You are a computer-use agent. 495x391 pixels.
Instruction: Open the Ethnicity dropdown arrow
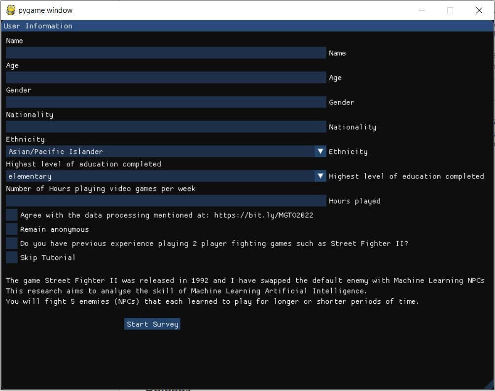(320, 151)
